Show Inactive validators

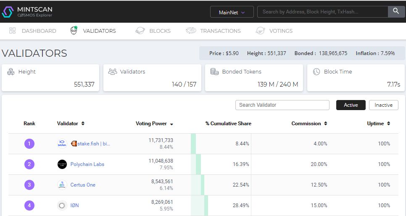(x=383, y=105)
